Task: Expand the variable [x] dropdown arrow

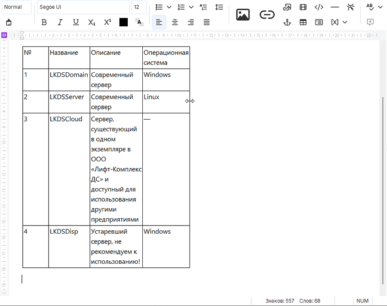Action: point(345,22)
